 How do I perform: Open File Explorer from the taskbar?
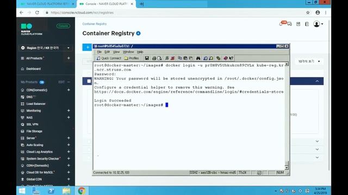(x=66, y=191)
